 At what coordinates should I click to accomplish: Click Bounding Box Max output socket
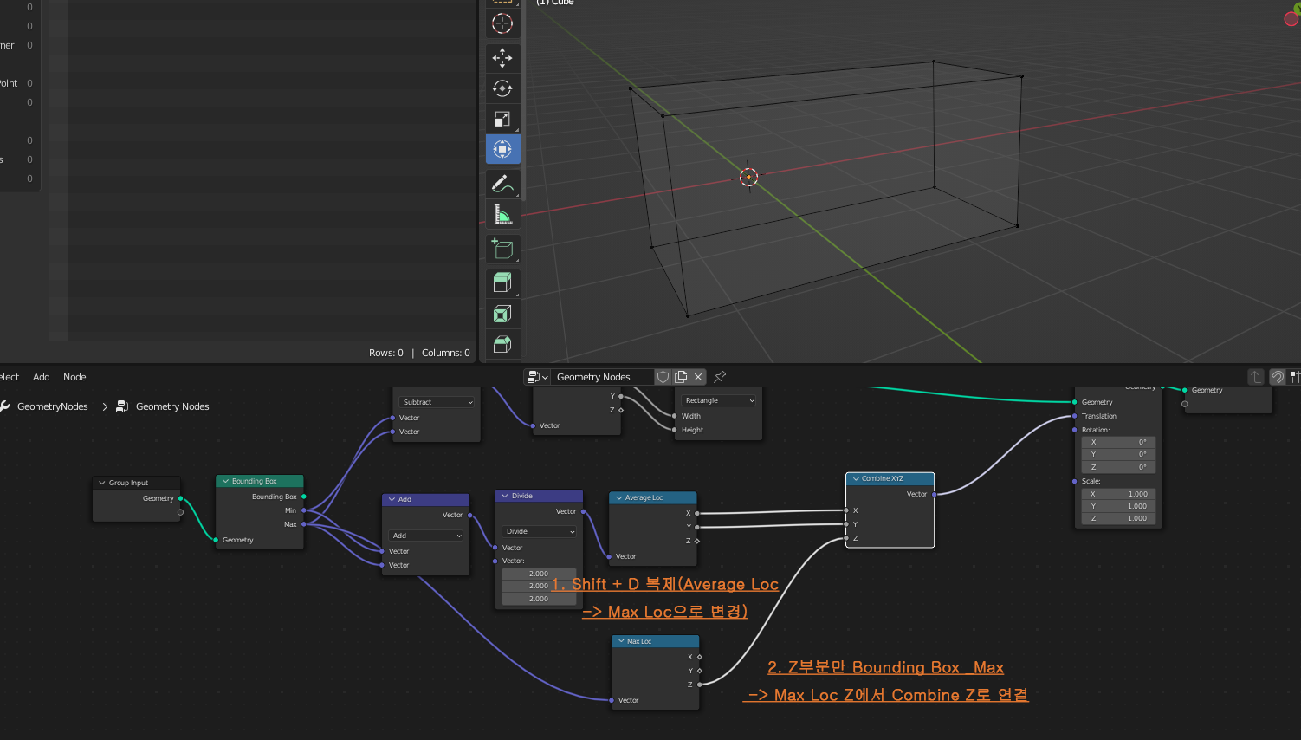[x=304, y=524]
